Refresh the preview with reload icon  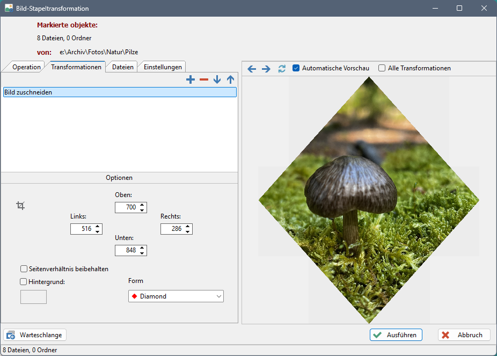pyautogui.click(x=282, y=69)
